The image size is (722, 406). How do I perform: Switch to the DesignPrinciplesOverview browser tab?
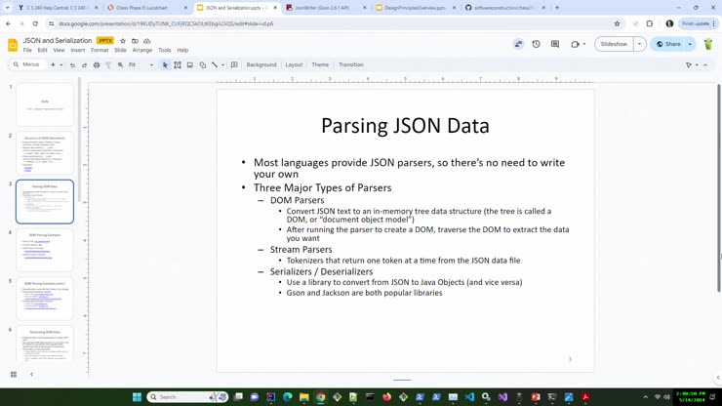tap(414, 8)
